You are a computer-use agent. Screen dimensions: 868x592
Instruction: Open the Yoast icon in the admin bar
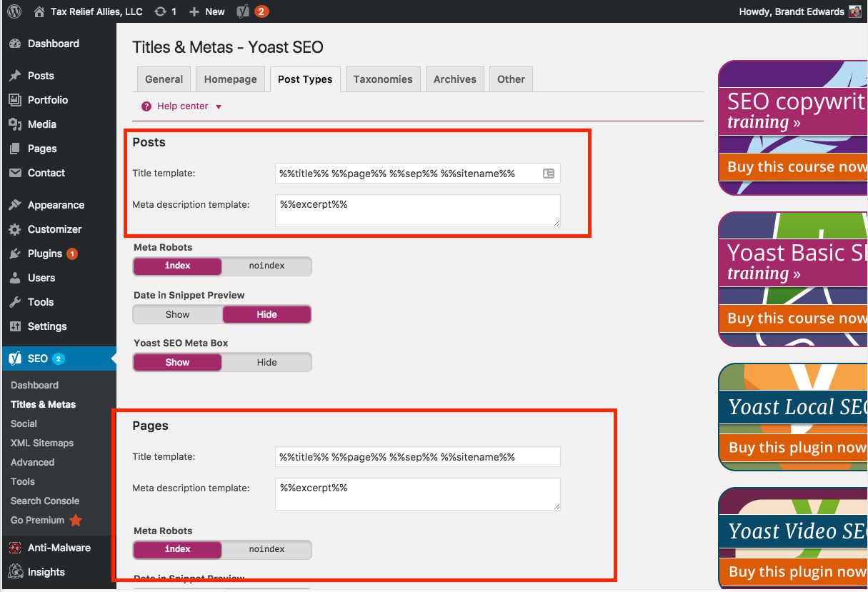pos(244,11)
